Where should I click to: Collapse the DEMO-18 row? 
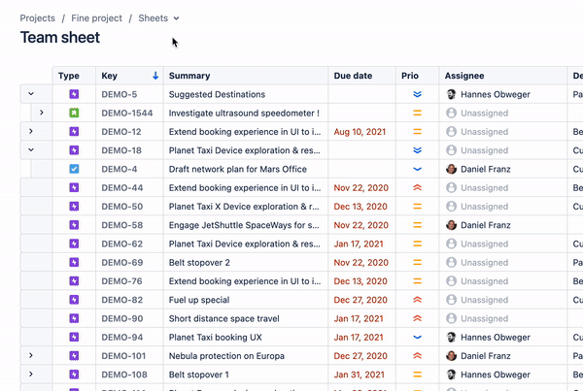point(31,150)
